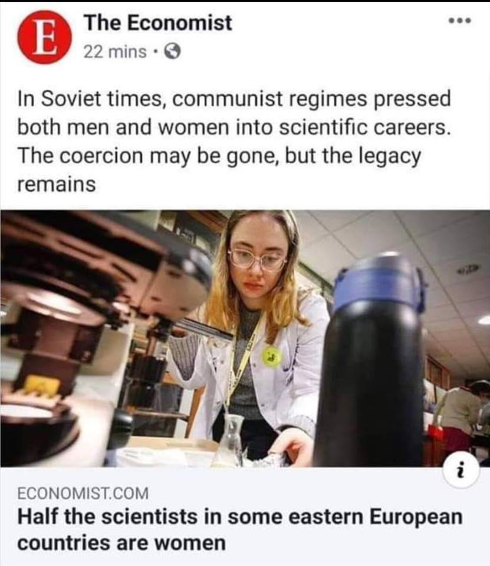Tap the round info "i" icon
Image resolution: width=490 pixels, height=566 pixels.
[x=461, y=470]
